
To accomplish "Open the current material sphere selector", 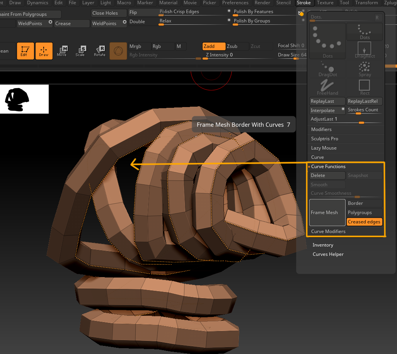I will click(x=118, y=51).
